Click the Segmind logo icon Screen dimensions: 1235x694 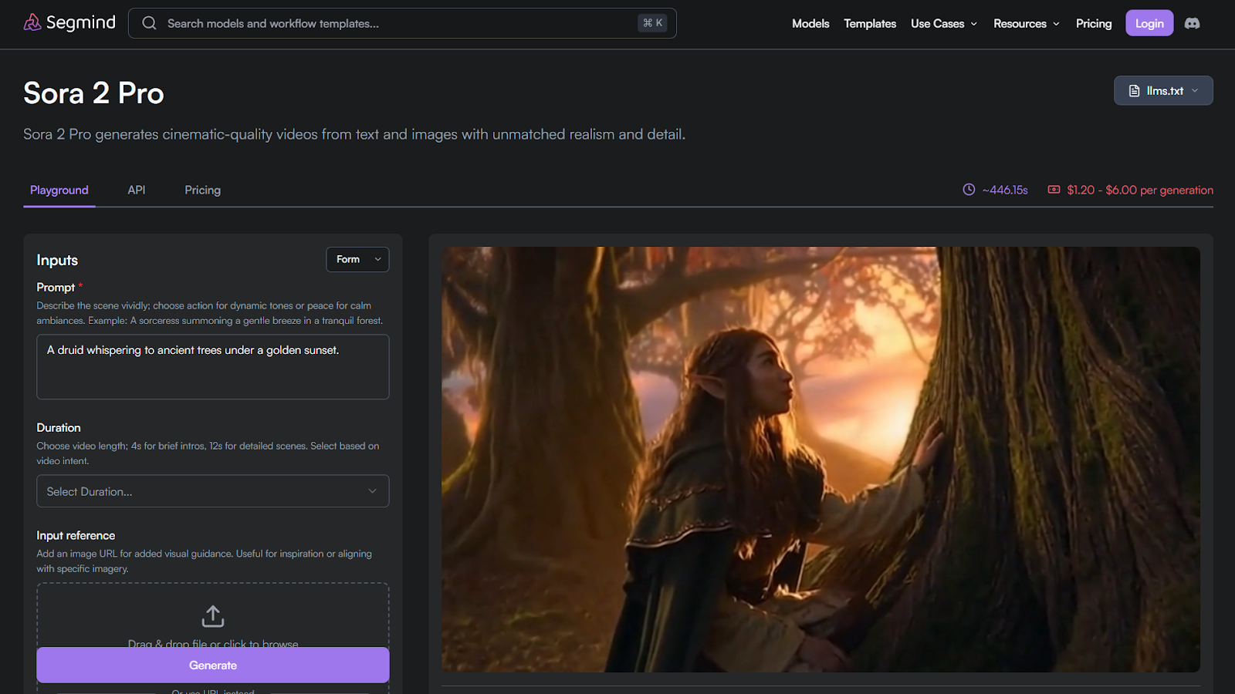coord(32,23)
